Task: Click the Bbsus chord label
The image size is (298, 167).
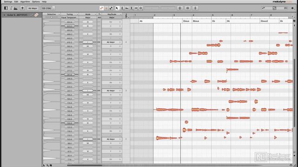Action: tap(196, 21)
